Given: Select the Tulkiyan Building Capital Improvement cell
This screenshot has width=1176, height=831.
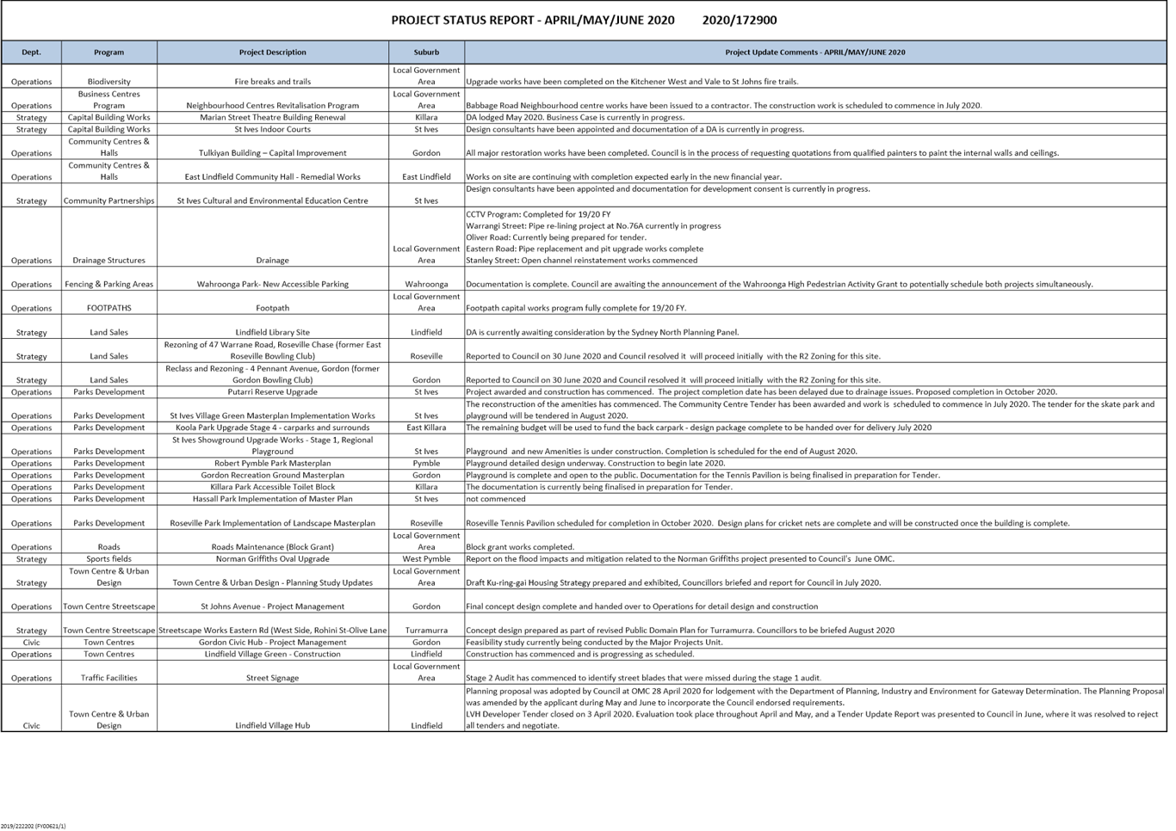Looking at the screenshot, I should pos(272,153).
